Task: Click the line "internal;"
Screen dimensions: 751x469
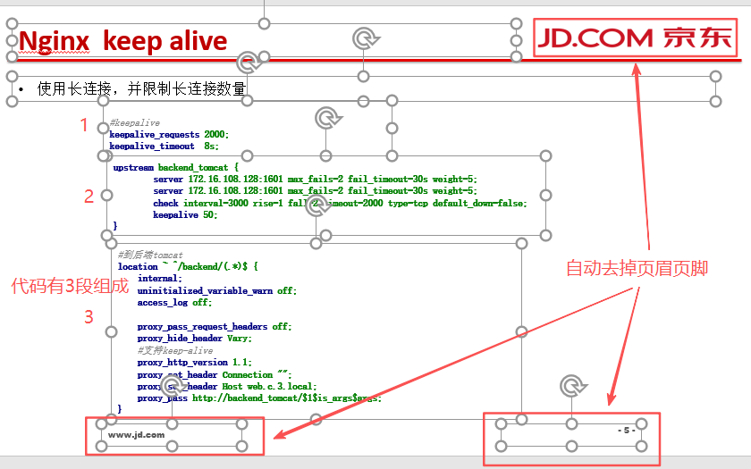Action: [160, 279]
